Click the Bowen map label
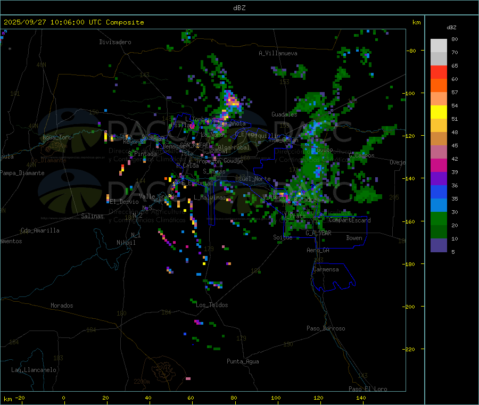Screen dimensions: 479x405 354,238
